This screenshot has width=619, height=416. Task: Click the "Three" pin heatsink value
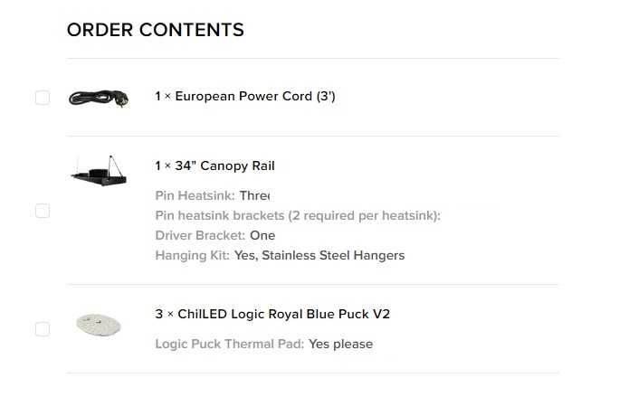[255, 195]
